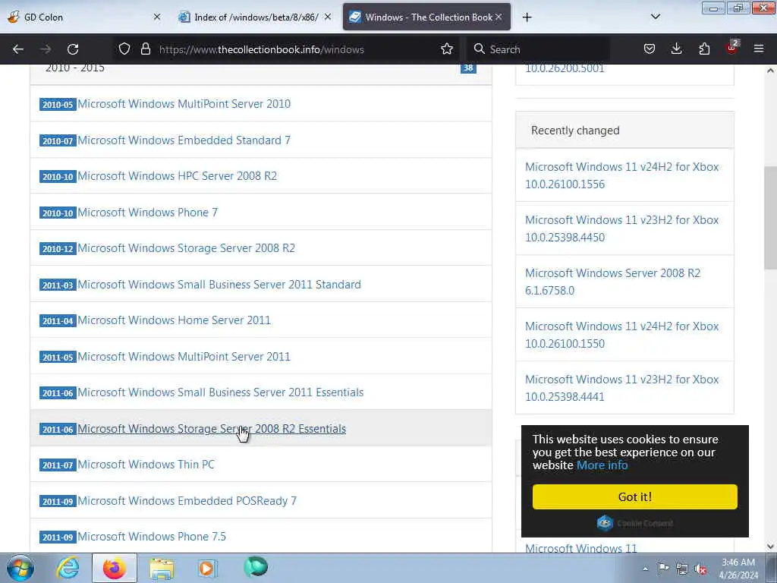Open Action Center flag icon

point(663,568)
